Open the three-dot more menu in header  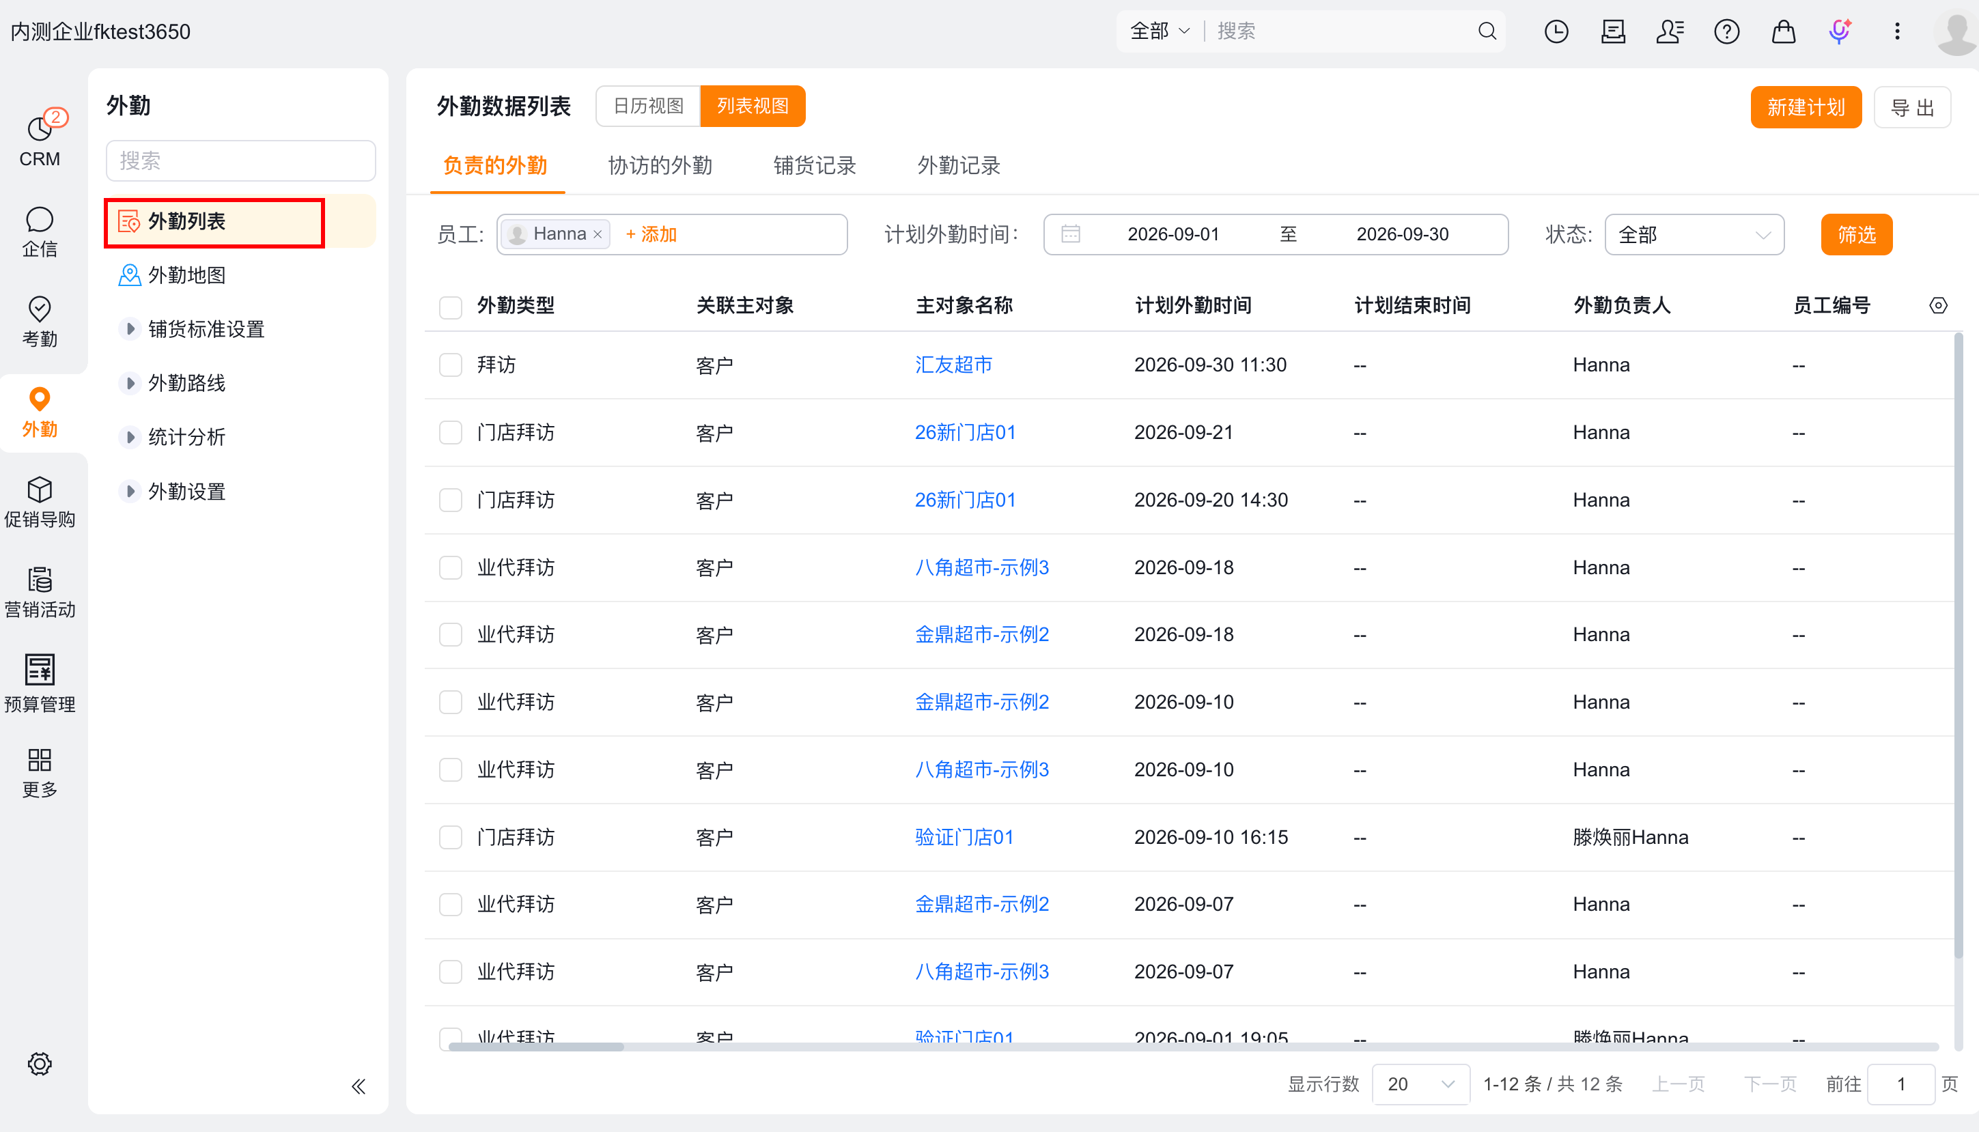coord(1897,31)
